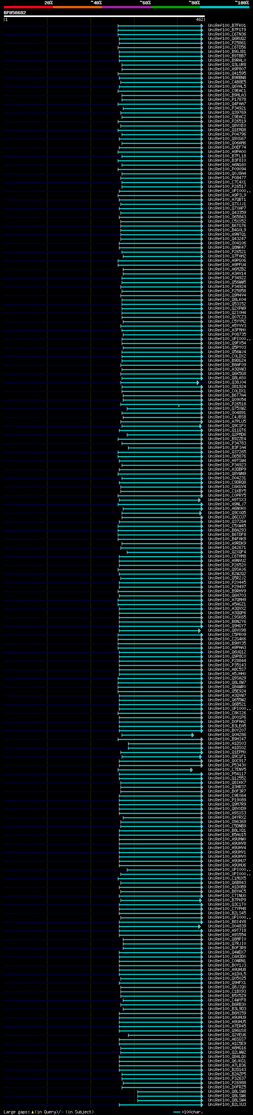Select hit label UniRef100_P26988
Image resolution: width=253 pixels, height=1115 pixels.
tap(227, 1083)
